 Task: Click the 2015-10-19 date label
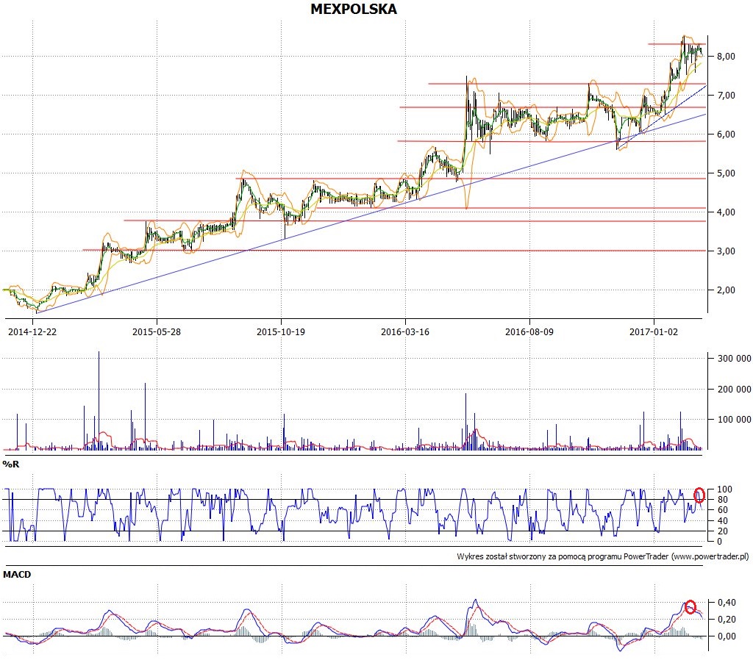point(281,331)
